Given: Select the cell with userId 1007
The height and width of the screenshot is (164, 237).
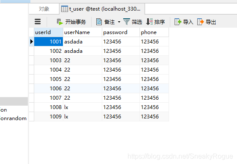Looking at the screenshot, I should click(48, 98).
